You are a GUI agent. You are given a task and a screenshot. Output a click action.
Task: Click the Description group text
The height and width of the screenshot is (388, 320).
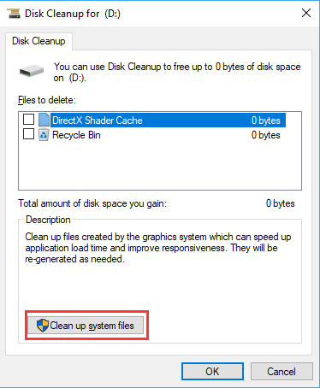point(158,248)
